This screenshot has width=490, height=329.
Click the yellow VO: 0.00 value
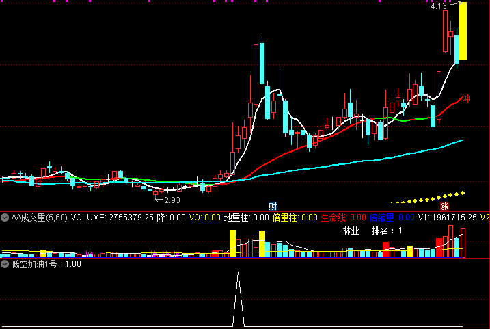(x=205, y=218)
